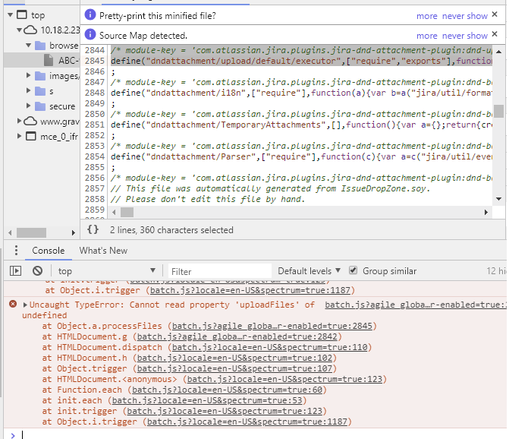Open HTMLDocument.dispatch batch.js:110 link
The image size is (531, 439).
269,347
